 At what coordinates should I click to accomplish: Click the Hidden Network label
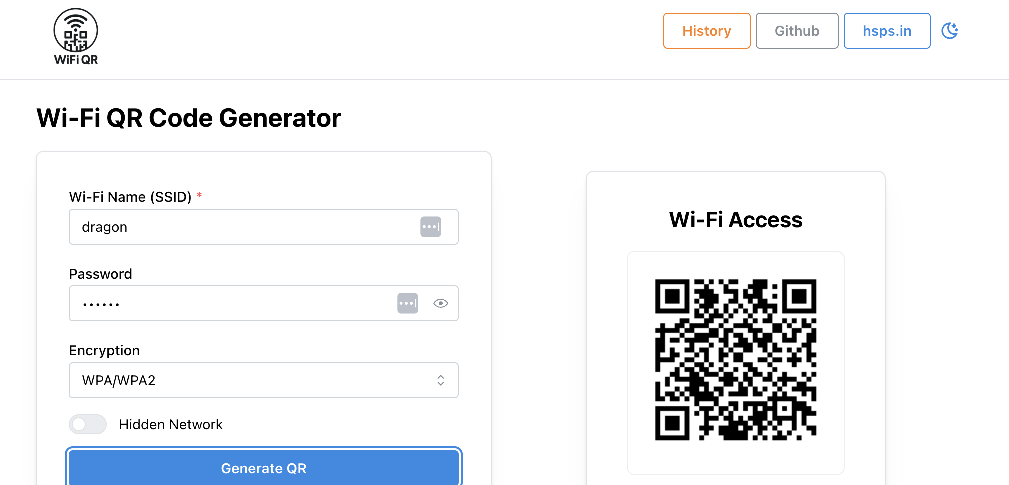170,424
